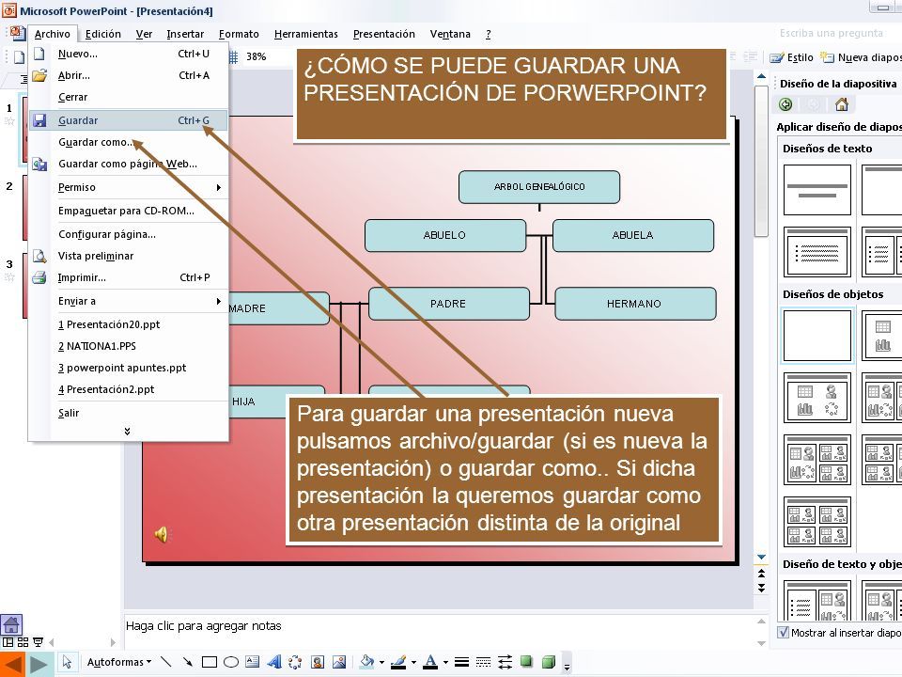The width and height of the screenshot is (902, 677).
Task: Open the Presentación menu
Action: tap(383, 34)
